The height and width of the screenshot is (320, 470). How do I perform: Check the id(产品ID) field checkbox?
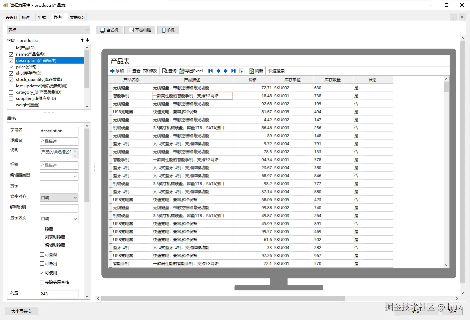tap(11, 48)
